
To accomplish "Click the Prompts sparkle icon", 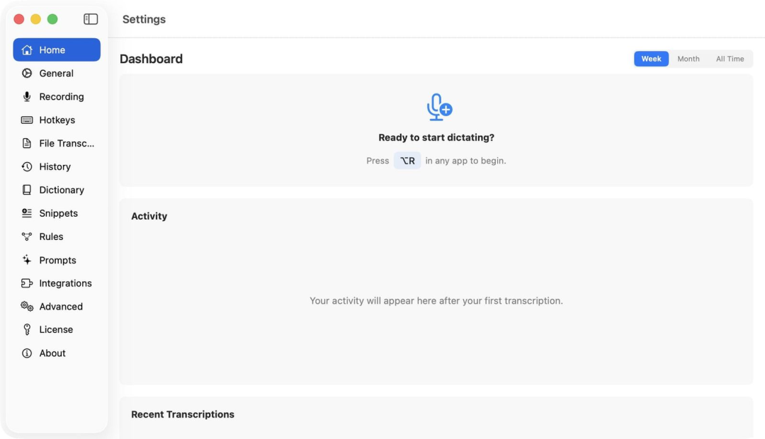I will [27, 260].
